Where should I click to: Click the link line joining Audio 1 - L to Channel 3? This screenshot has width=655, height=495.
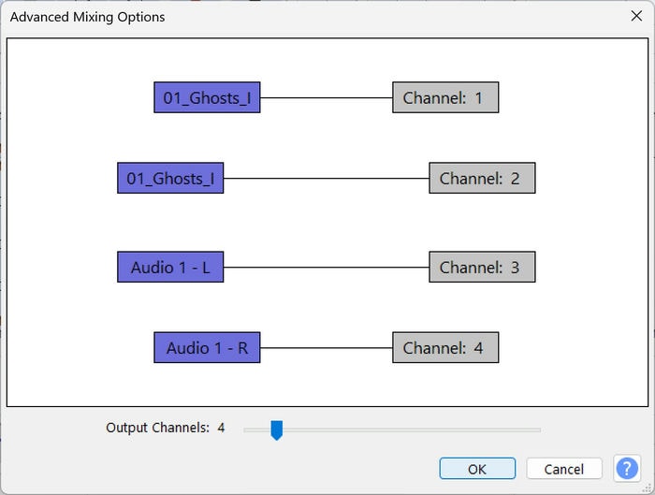coord(326,268)
